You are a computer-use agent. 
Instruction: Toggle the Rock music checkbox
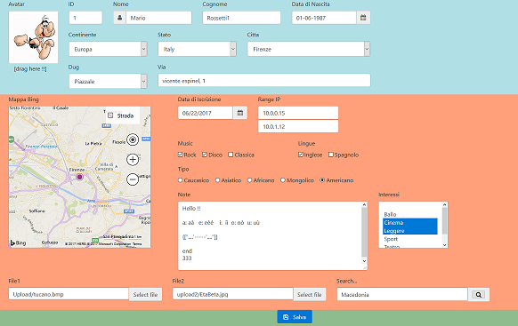pos(181,155)
